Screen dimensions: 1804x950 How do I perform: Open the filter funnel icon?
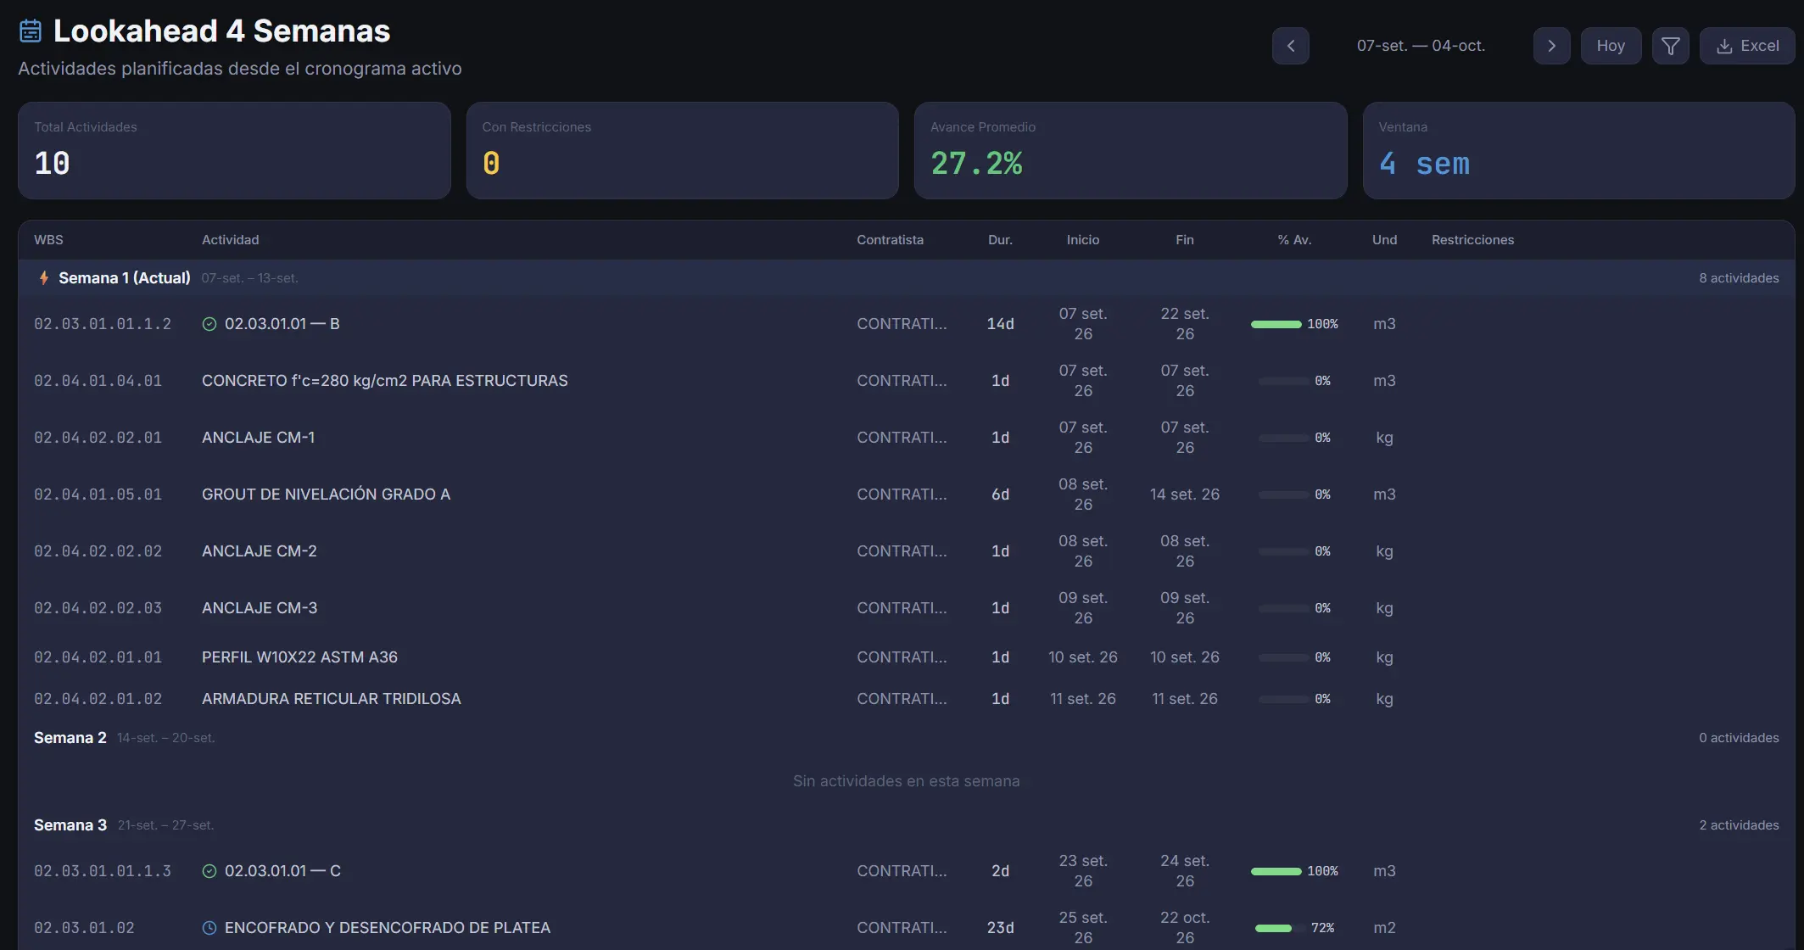click(1670, 46)
